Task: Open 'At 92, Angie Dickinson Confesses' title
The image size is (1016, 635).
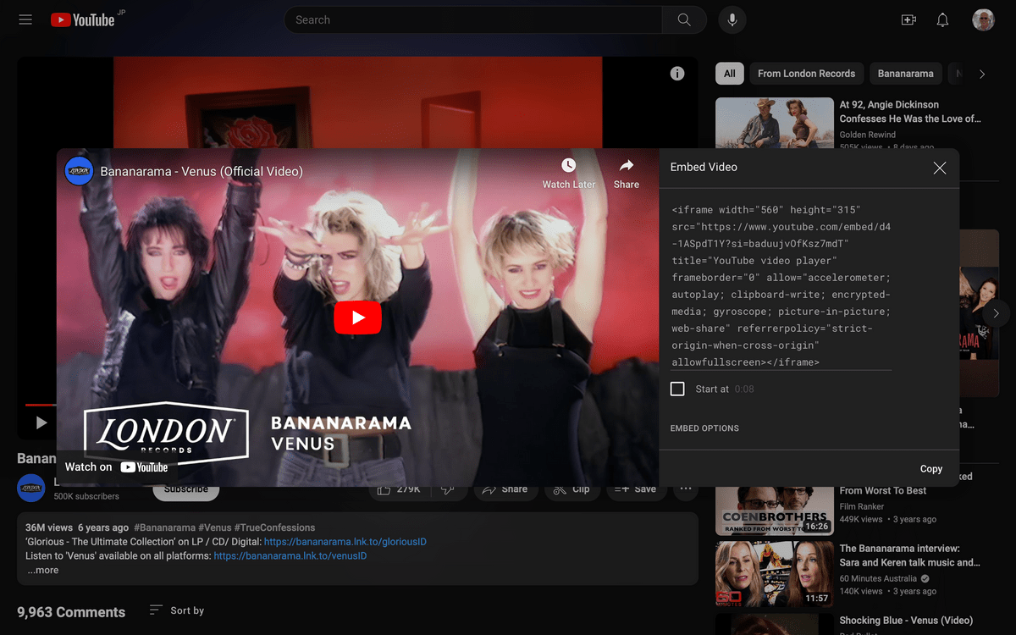Action: (910, 112)
